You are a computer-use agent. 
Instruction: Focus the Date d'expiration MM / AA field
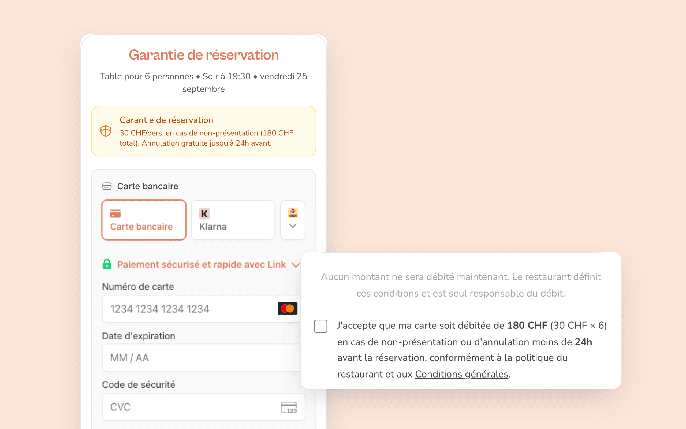tap(201, 357)
